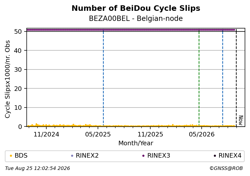Click the chart title 'Number of BeiDou Cycle Slips'
Image resolution: width=250 pixels, height=176 pixels.
click(x=136, y=8)
